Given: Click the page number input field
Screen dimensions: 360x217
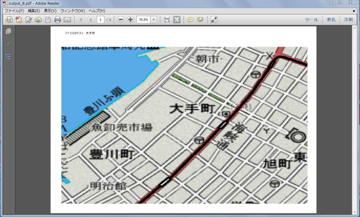Looking at the screenshot, I should (100, 20).
